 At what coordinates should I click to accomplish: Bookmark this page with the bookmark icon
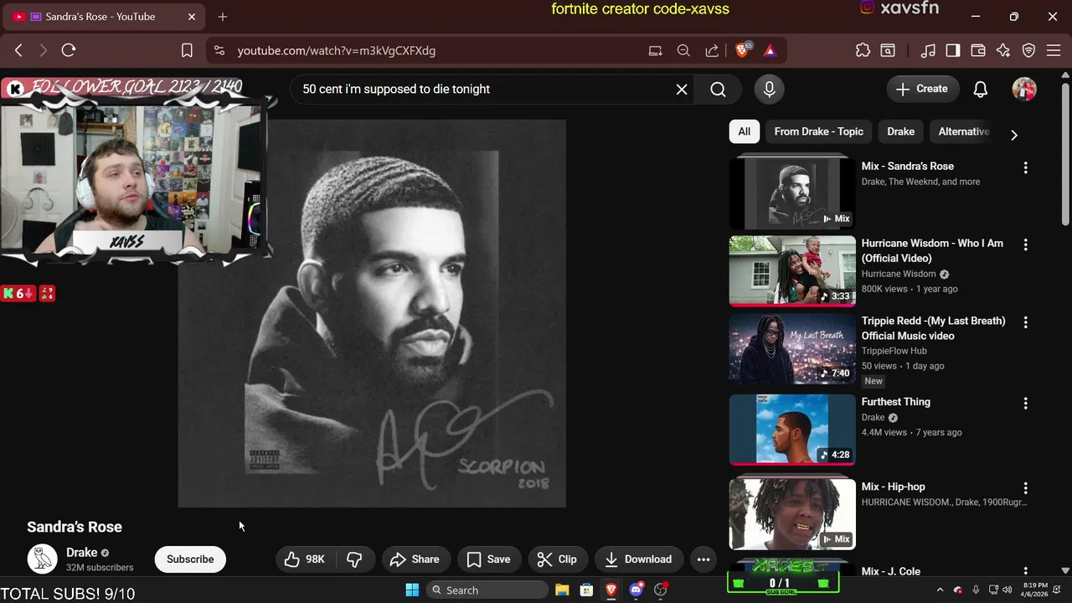pyautogui.click(x=188, y=50)
